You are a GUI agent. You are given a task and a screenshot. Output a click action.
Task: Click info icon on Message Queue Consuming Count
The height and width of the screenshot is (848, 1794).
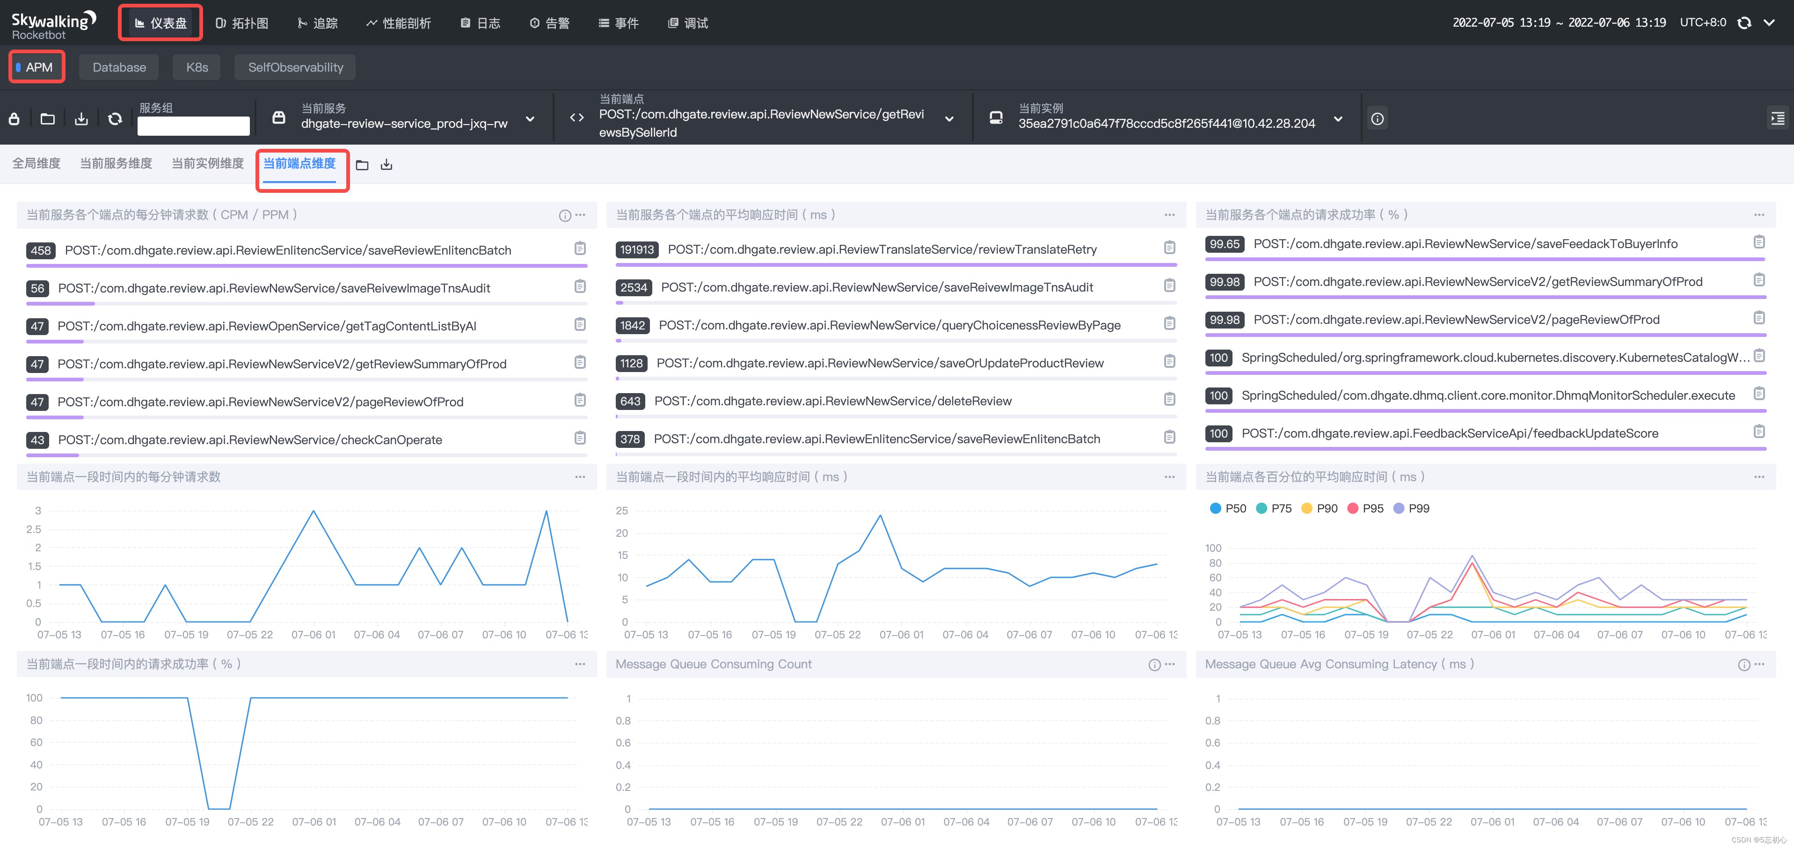[x=1154, y=665]
